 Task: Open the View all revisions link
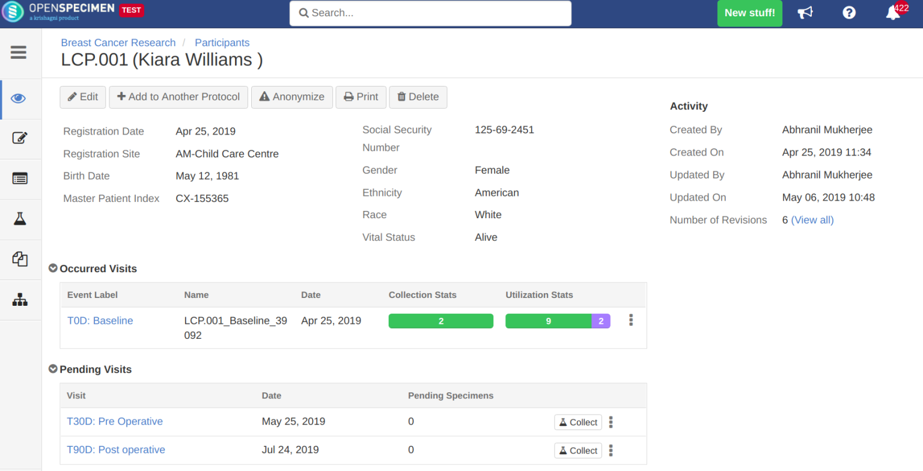[x=812, y=220]
